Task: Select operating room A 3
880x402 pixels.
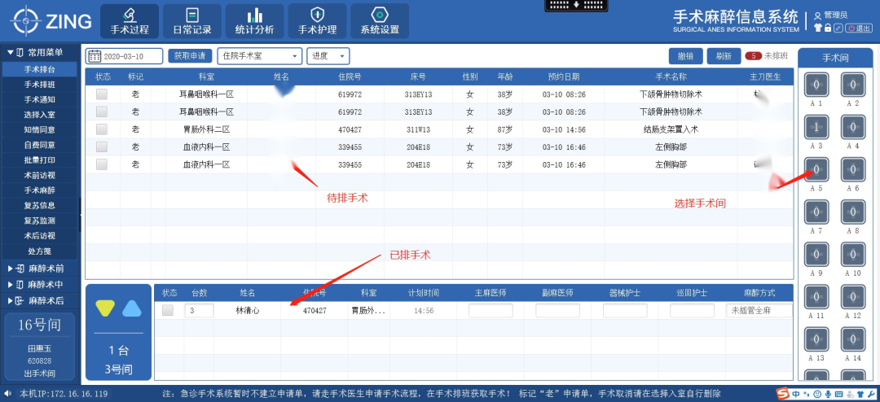Action: [x=816, y=127]
